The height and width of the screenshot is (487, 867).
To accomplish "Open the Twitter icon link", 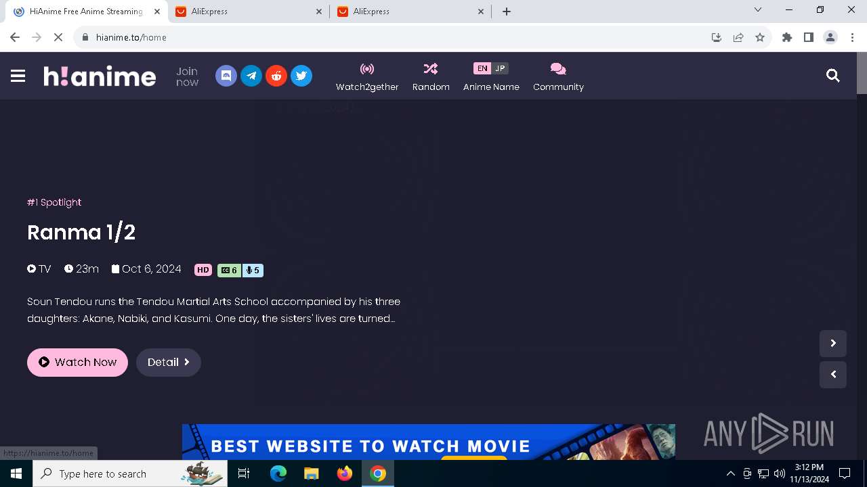I will tap(301, 76).
